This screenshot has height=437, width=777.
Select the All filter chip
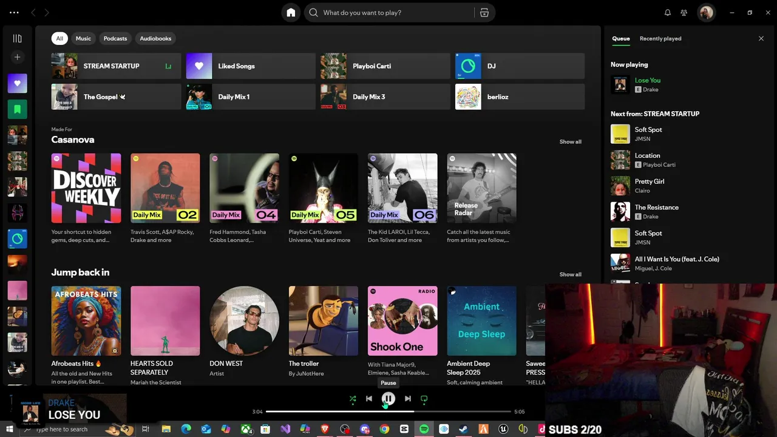pyautogui.click(x=59, y=38)
